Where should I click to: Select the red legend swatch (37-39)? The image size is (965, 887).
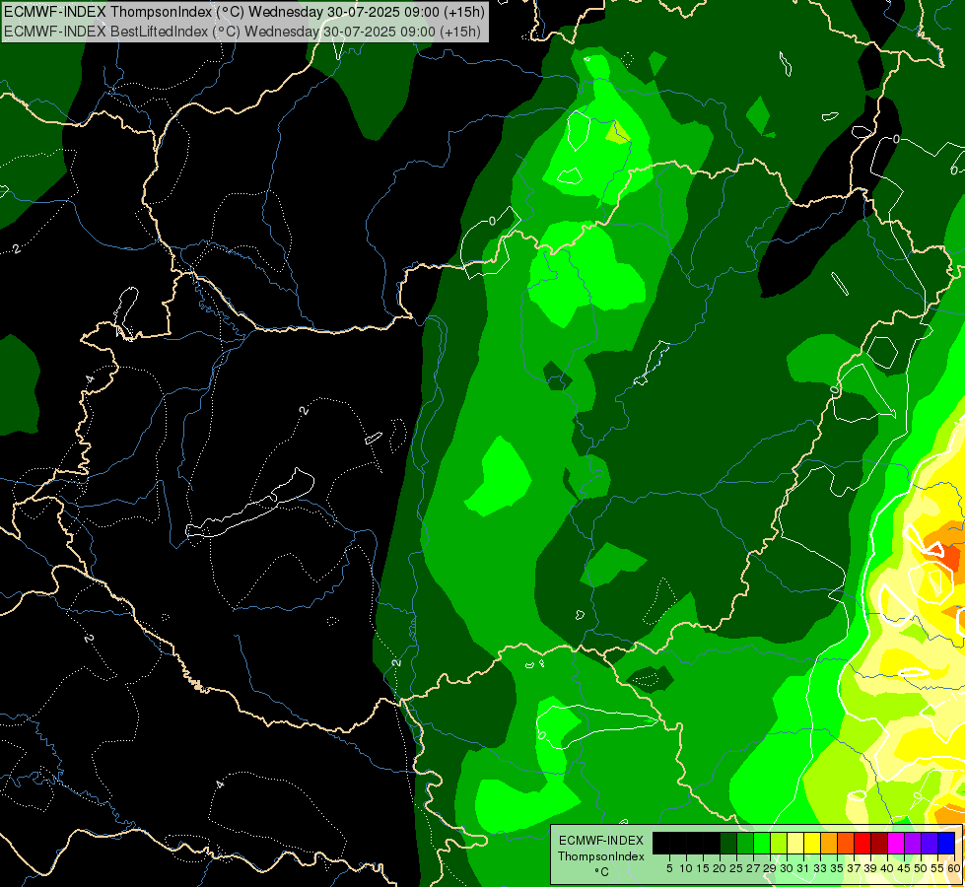tap(862, 844)
